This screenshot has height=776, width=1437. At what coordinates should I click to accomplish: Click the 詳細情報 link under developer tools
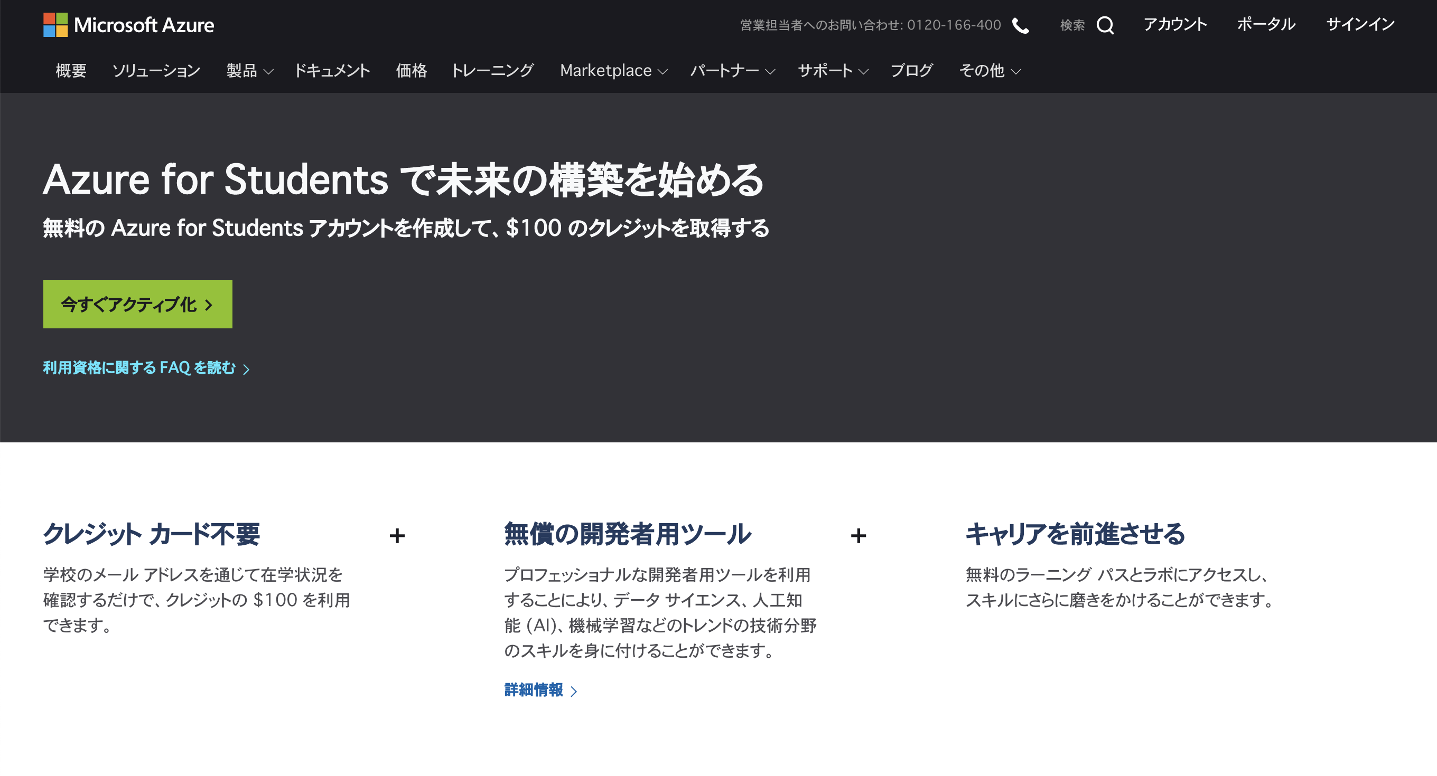(x=540, y=690)
